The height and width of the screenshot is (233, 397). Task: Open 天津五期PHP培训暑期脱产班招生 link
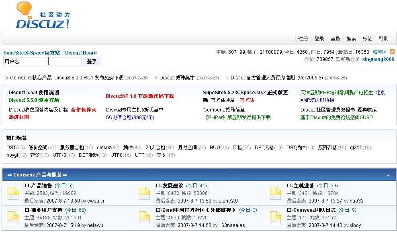point(337,93)
